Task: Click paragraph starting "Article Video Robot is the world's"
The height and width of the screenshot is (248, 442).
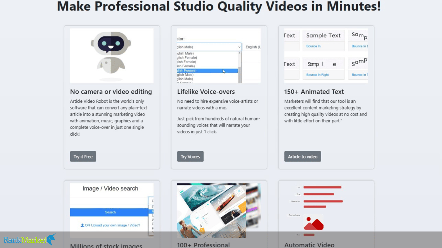Action: (109, 118)
